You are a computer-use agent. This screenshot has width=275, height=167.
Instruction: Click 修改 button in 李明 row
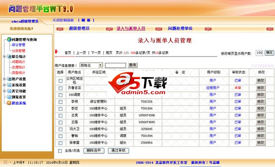(261, 102)
